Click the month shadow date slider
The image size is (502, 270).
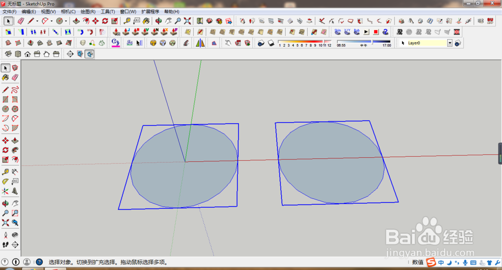305,43
